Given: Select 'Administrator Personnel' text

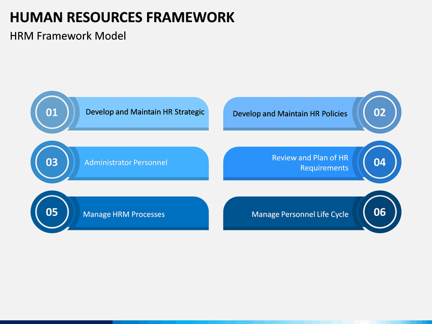Looking at the screenshot, I should coord(126,163).
